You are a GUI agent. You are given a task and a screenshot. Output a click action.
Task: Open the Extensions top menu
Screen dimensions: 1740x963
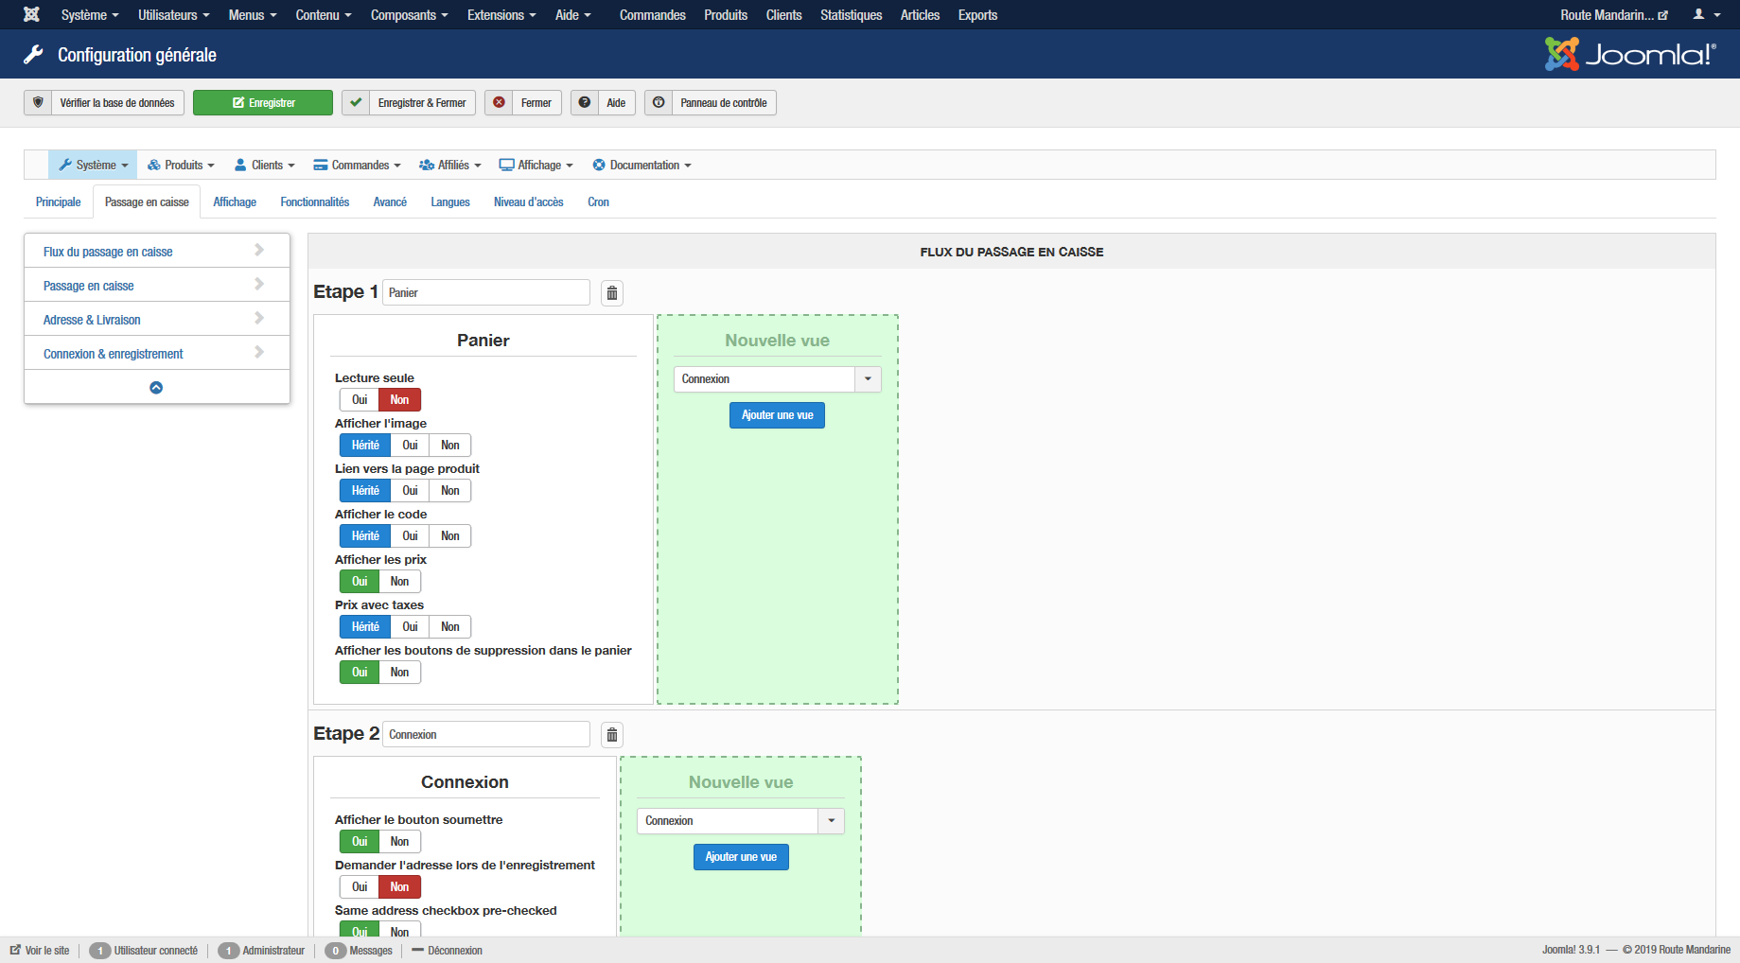click(x=501, y=14)
